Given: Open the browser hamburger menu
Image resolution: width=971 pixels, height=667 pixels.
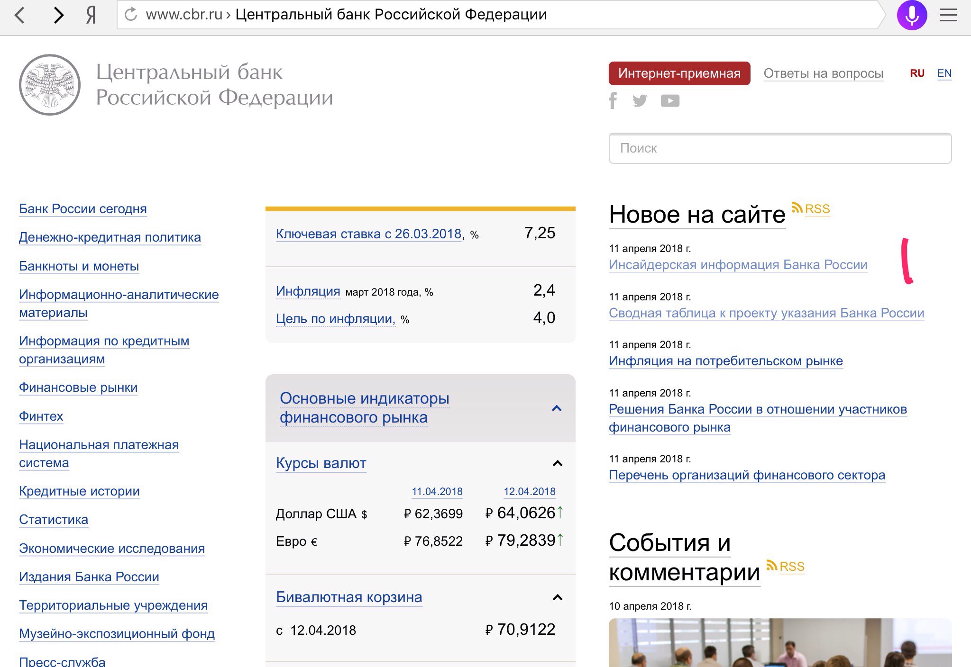Looking at the screenshot, I should pos(948,15).
